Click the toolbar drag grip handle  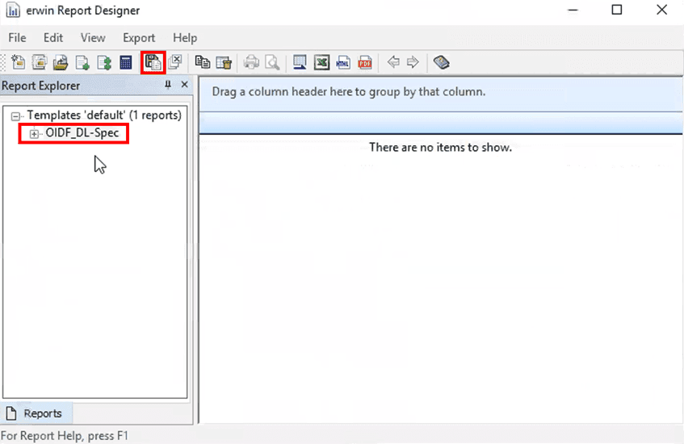coord(3,62)
